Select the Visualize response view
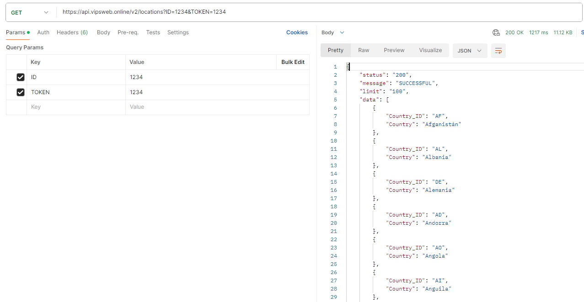 [x=430, y=50]
